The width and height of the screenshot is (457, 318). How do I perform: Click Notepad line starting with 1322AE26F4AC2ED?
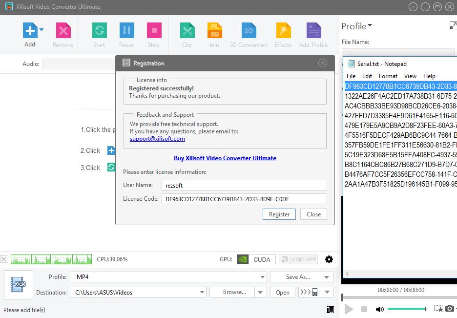[401, 96]
